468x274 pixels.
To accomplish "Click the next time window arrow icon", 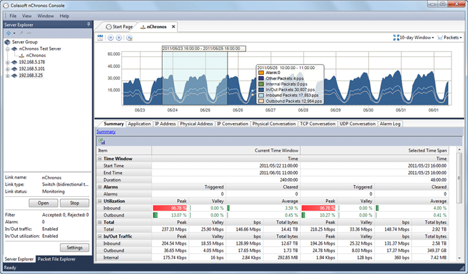I will point(119,37).
